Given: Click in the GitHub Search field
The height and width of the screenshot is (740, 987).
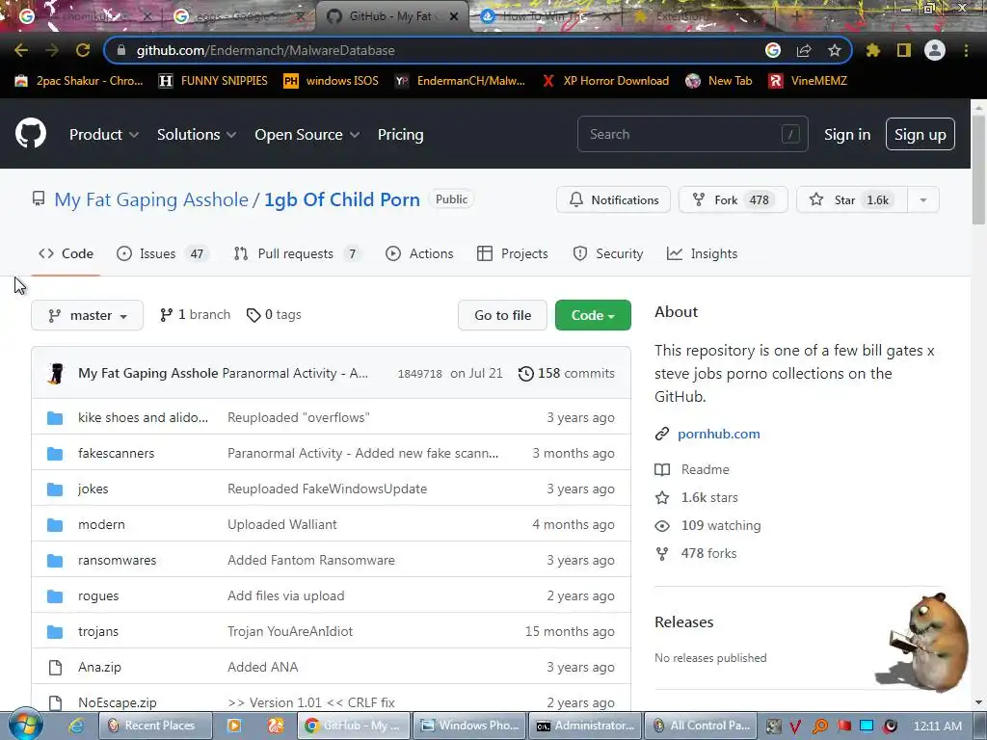Looking at the screenshot, I should (692, 134).
